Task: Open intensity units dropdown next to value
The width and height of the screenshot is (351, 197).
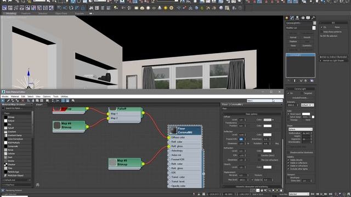Action: click(x=307, y=105)
